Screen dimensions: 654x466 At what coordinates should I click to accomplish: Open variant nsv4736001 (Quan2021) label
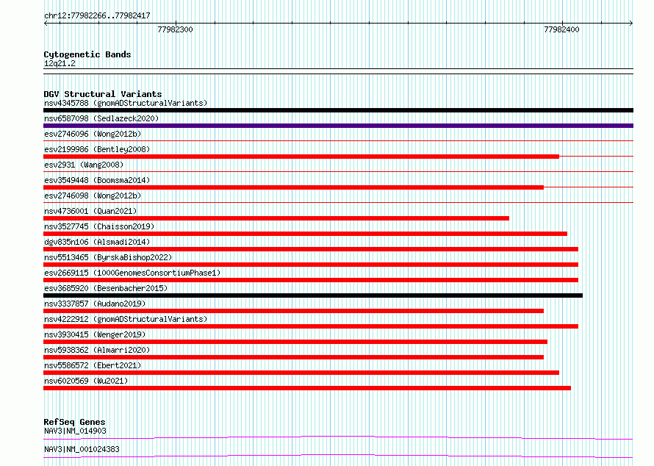pyautogui.click(x=90, y=211)
